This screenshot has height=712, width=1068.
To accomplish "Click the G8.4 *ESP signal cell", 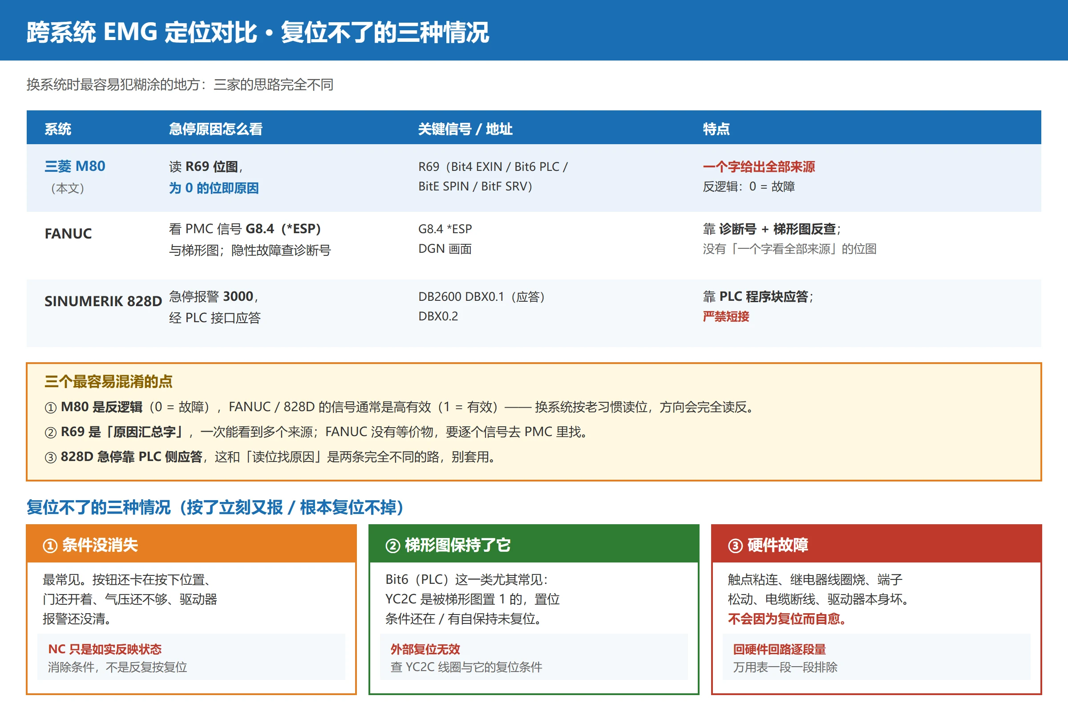I will point(445,229).
